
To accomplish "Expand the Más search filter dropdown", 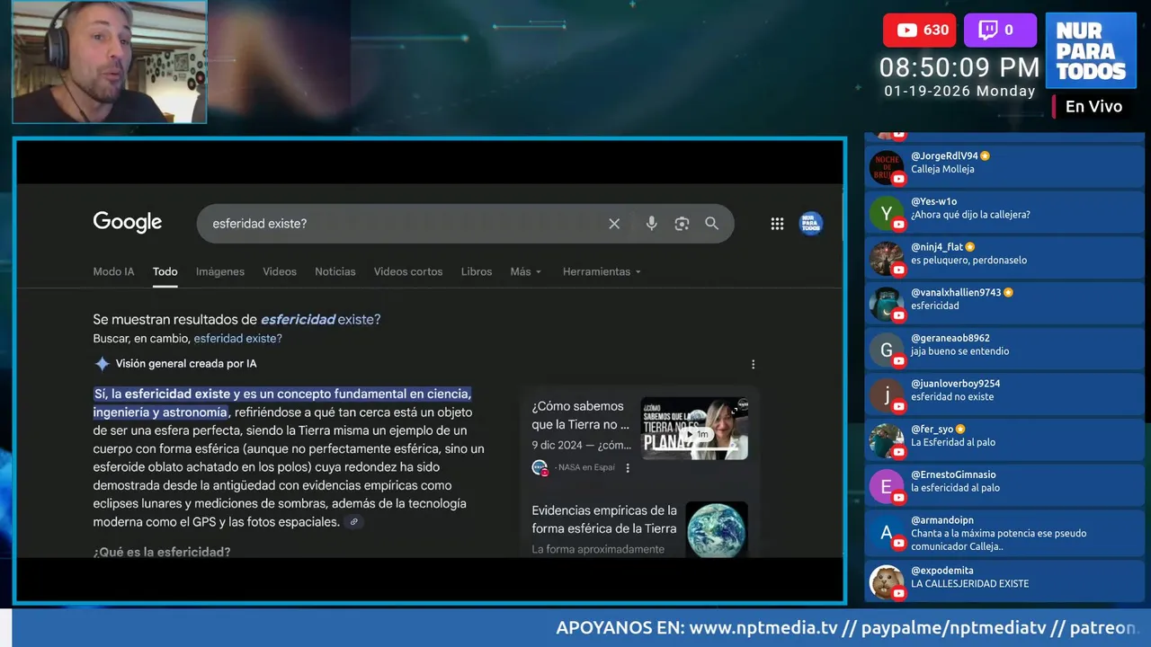I will pyautogui.click(x=526, y=271).
